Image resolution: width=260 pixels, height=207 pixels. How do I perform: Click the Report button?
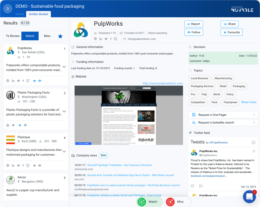pos(193,24)
